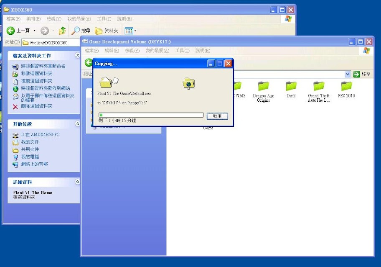Screen dimensions: 381x267
Task: Open 檔案(F) menu in XBOX360 window
Action: pos(13,19)
